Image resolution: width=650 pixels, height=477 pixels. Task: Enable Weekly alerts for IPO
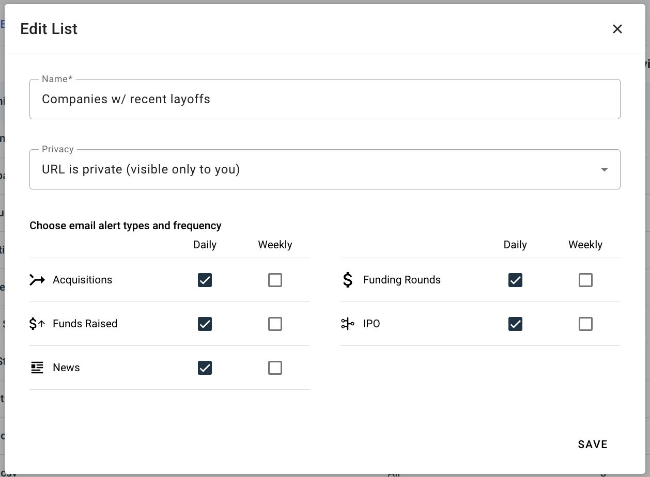[585, 324]
